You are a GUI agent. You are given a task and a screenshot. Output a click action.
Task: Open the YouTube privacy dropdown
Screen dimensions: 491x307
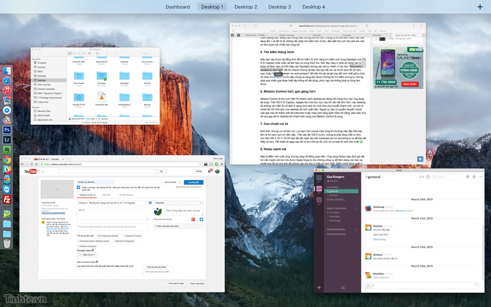click(x=178, y=203)
